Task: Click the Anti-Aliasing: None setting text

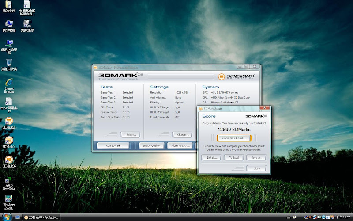Action: pos(166,98)
